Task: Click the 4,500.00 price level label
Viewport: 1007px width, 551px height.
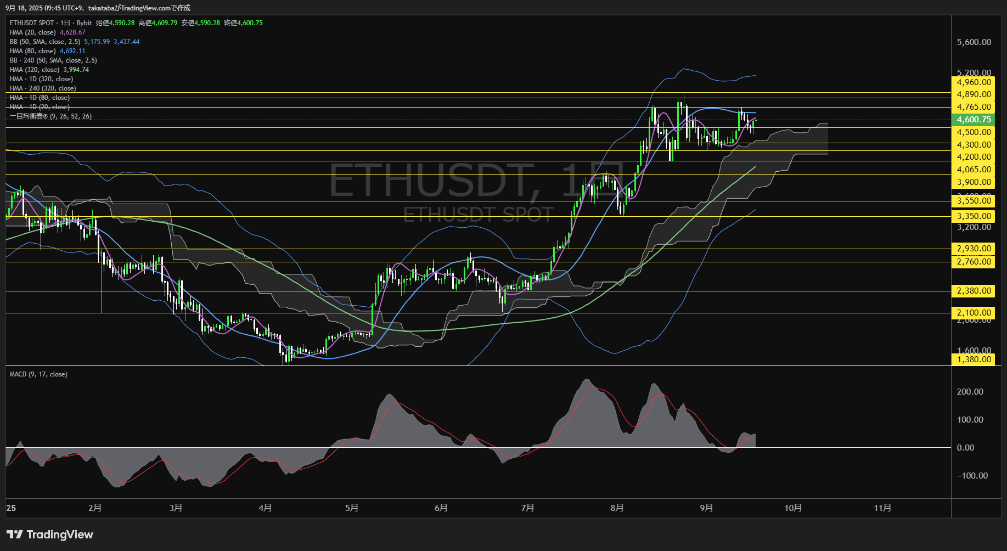Action: tap(973, 132)
